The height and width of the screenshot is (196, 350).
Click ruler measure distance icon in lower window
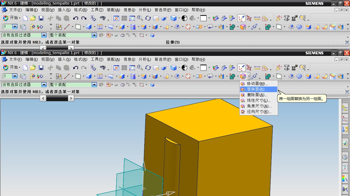[257, 68]
